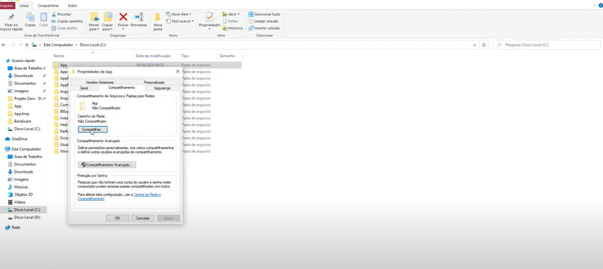
Task: Click the Renomear icon in ribbon
Action: pos(139,18)
